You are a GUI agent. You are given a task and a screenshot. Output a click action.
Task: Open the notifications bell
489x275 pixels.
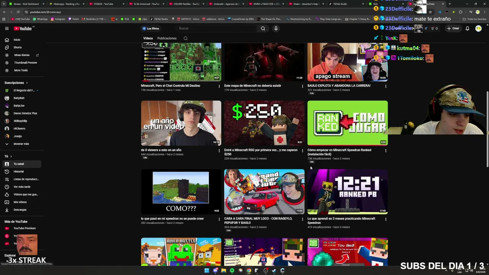467,28
